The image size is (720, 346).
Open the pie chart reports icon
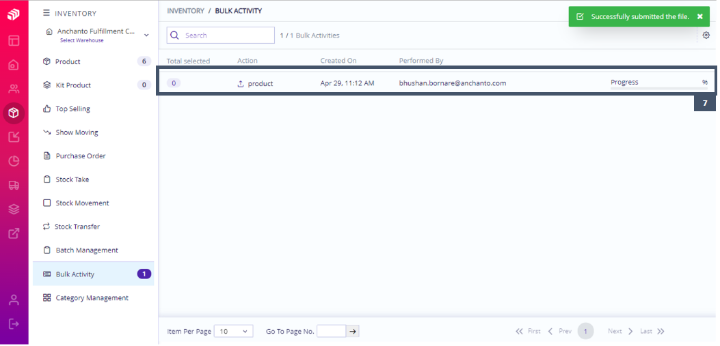14,161
